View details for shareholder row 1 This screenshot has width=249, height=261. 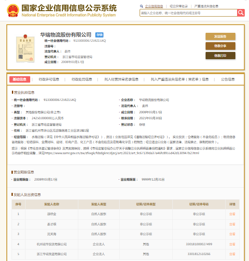(x=232, y=214)
